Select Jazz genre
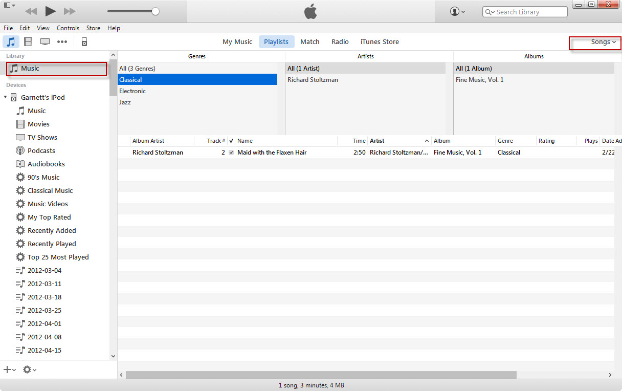 point(197,102)
